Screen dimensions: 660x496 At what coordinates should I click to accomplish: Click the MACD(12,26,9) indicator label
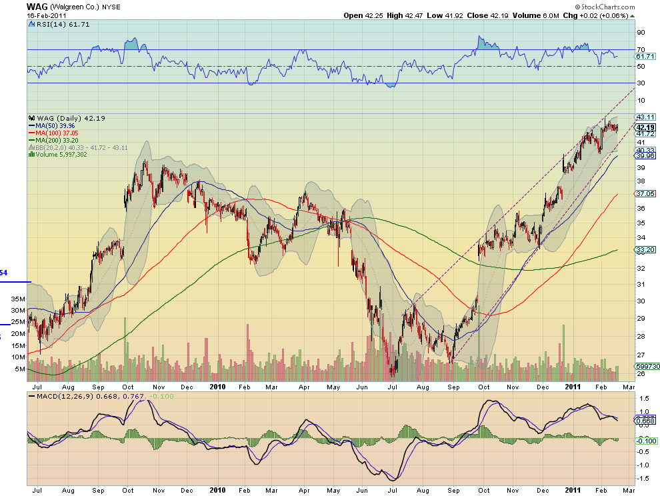[x=65, y=396]
